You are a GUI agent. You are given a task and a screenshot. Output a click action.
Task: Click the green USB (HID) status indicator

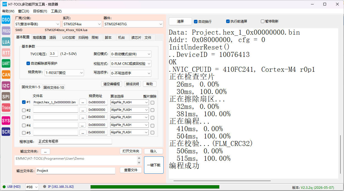[4, 187]
